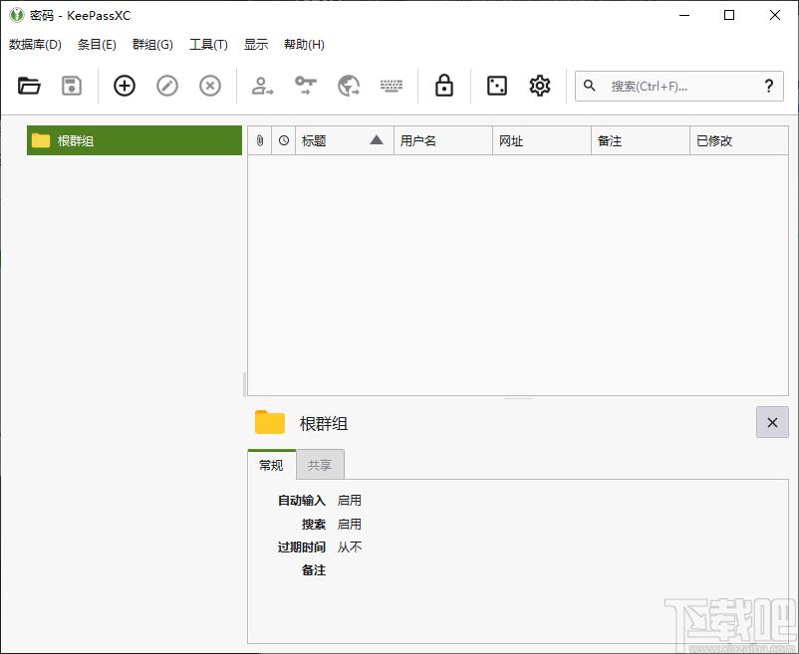The width and height of the screenshot is (799, 654).
Task: Close the group details panel
Action: pos(772,422)
